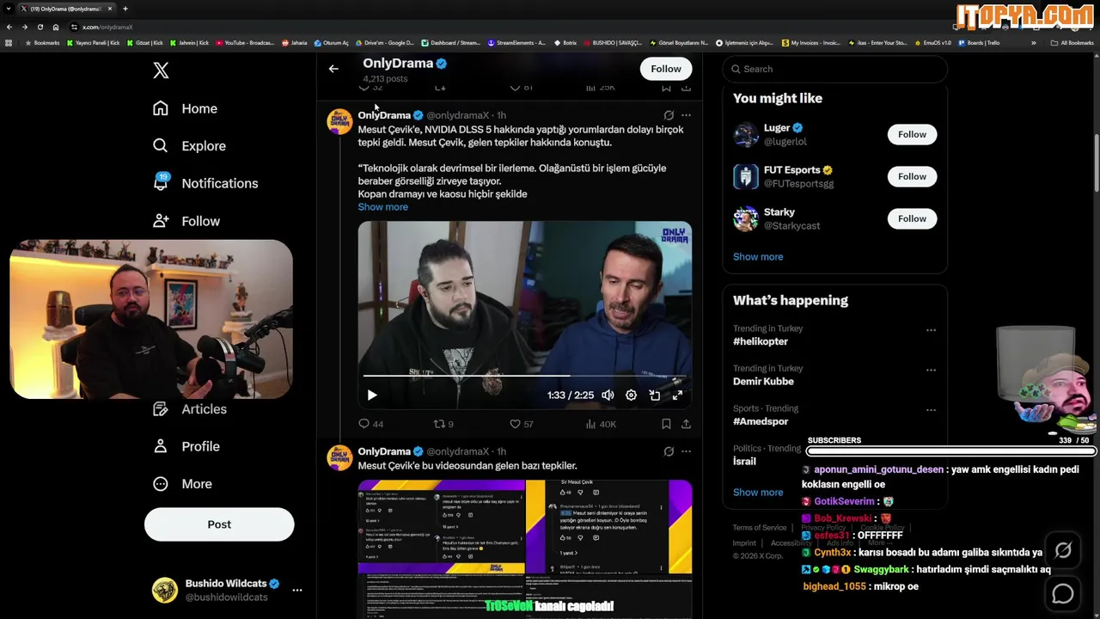Follow Luger account
The height and width of the screenshot is (619, 1100).
[912, 134]
